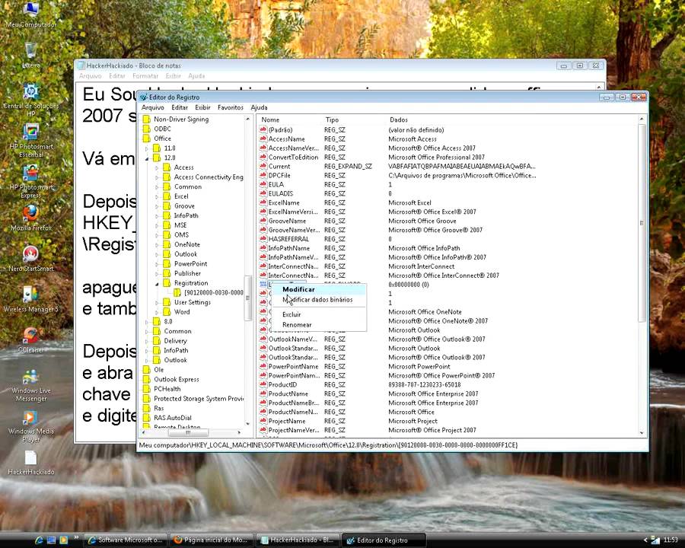Open HackerHackiado file on desktop
This screenshot has width=685, height=548.
point(30,462)
